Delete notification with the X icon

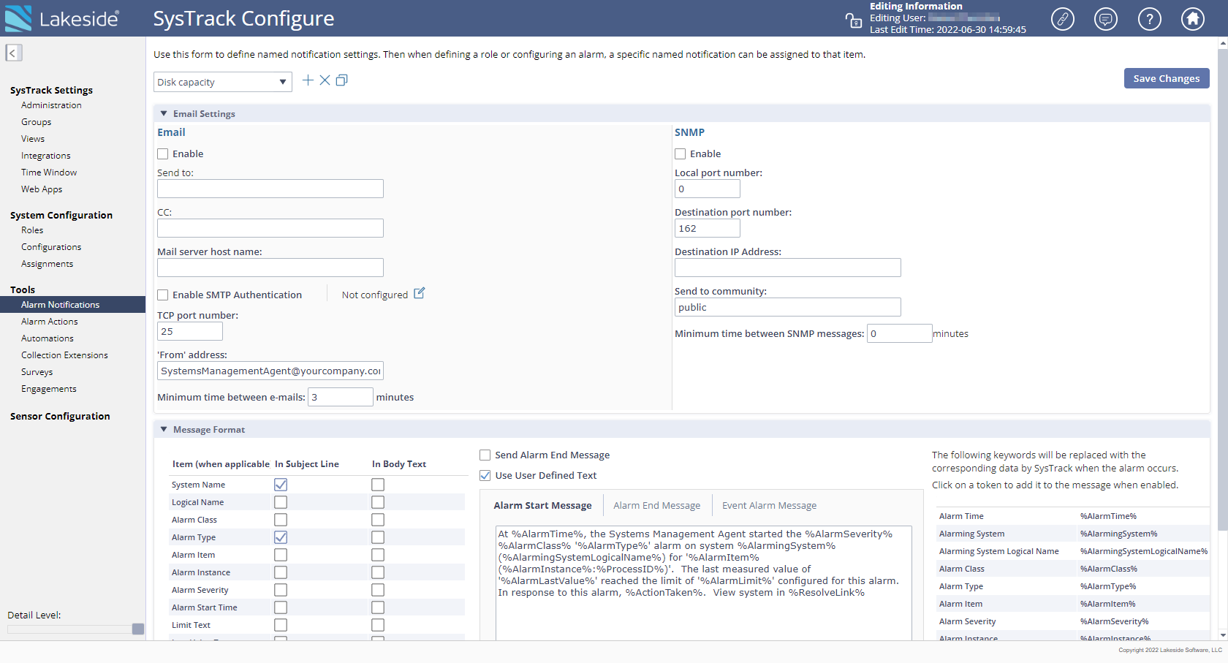pos(325,80)
